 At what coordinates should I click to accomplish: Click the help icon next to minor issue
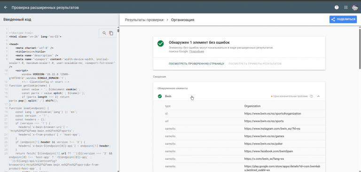point(312,96)
